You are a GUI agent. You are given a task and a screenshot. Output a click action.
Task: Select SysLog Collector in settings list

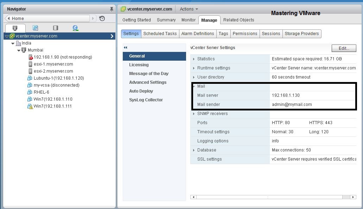(x=154, y=100)
